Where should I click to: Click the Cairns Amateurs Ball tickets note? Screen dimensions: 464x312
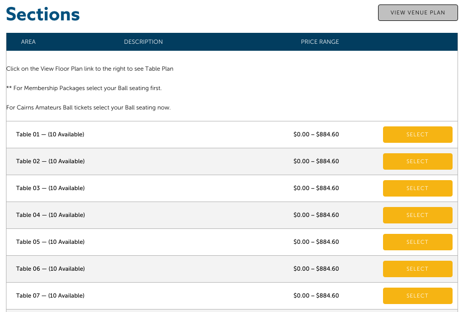click(88, 107)
